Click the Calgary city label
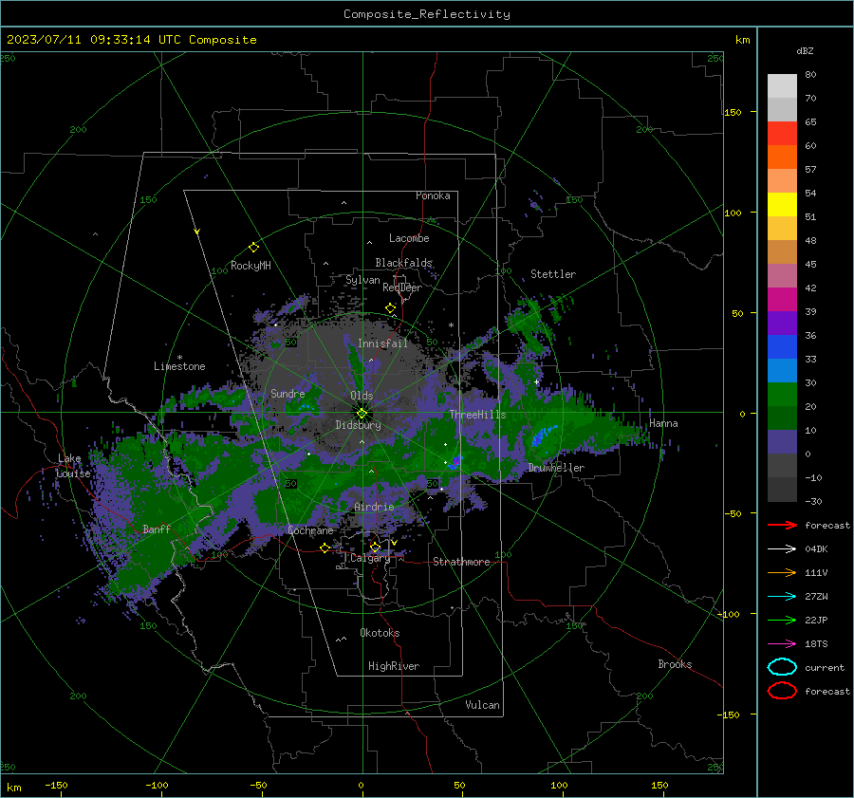Image resolution: width=854 pixels, height=798 pixels. pyautogui.click(x=370, y=558)
